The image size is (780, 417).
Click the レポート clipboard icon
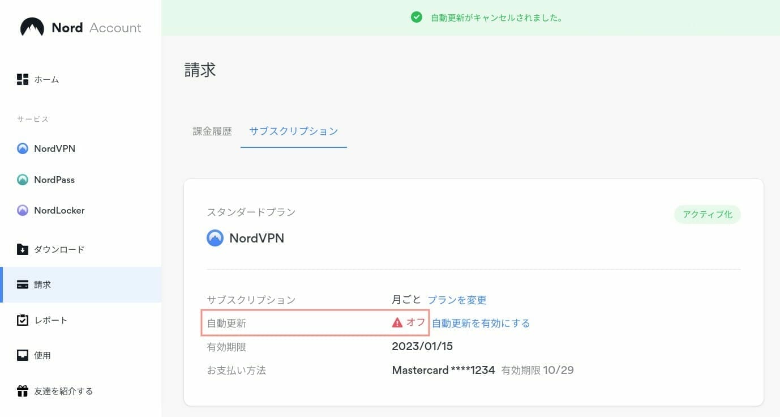[23, 320]
